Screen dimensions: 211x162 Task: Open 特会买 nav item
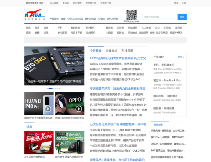pyautogui.click(x=102, y=19)
